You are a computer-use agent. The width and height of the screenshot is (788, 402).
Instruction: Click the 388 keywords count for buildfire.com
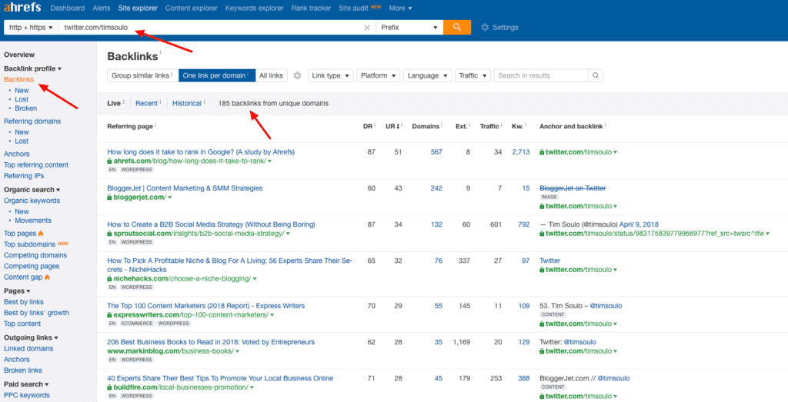[x=523, y=378]
